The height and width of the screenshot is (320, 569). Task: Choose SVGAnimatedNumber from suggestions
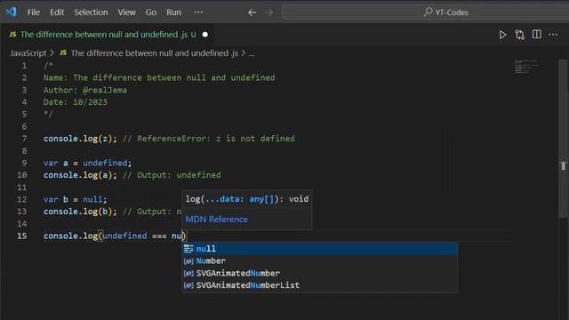click(319, 273)
